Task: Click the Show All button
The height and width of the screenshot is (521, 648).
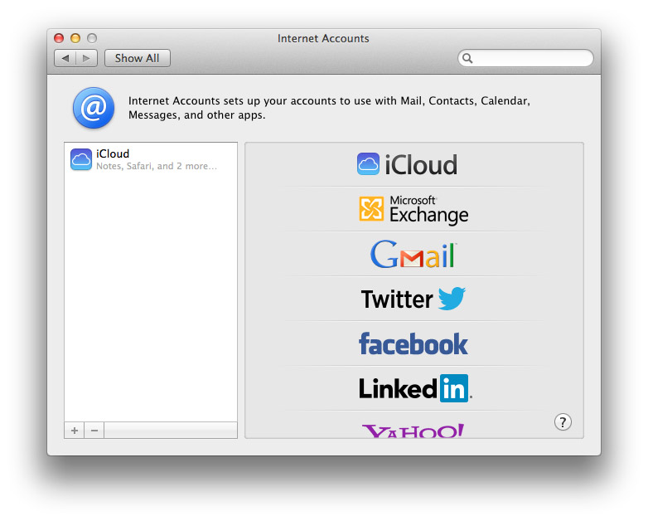Action: point(138,58)
